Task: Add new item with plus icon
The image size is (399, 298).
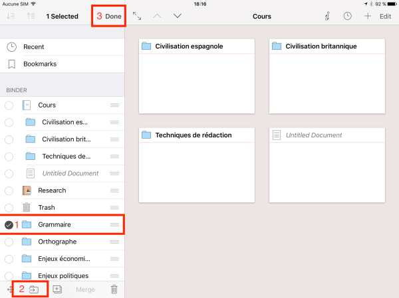Action: (x=367, y=16)
